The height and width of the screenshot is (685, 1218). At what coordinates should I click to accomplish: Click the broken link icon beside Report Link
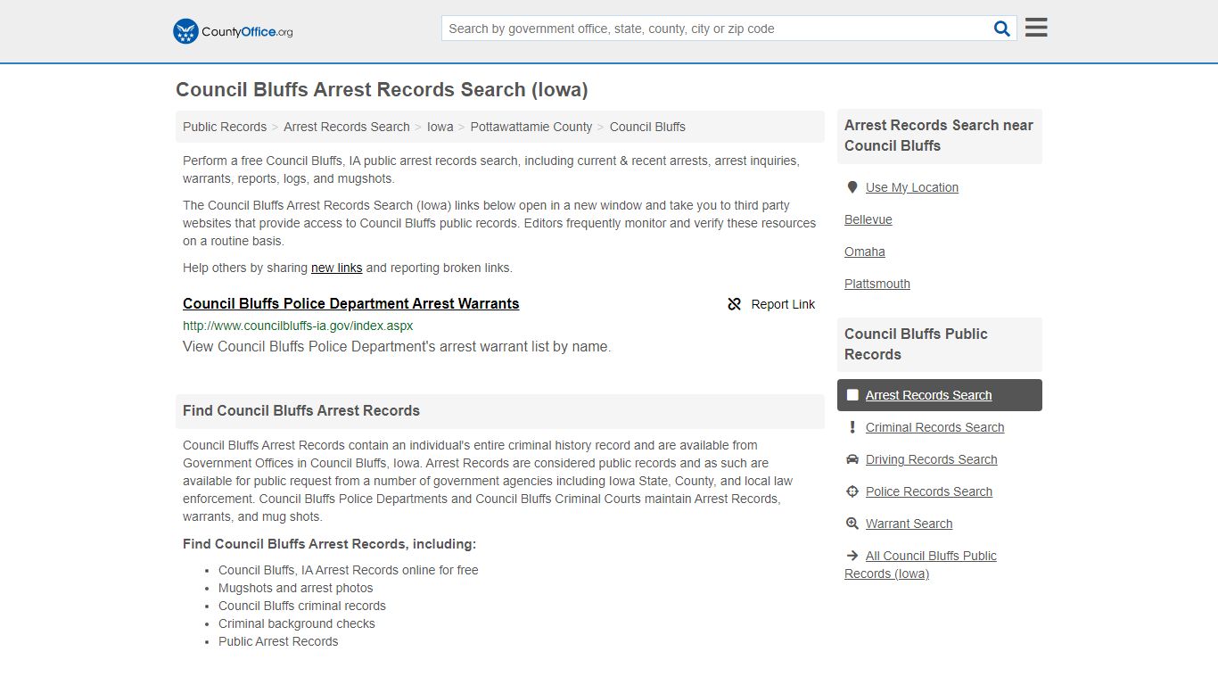[735, 304]
